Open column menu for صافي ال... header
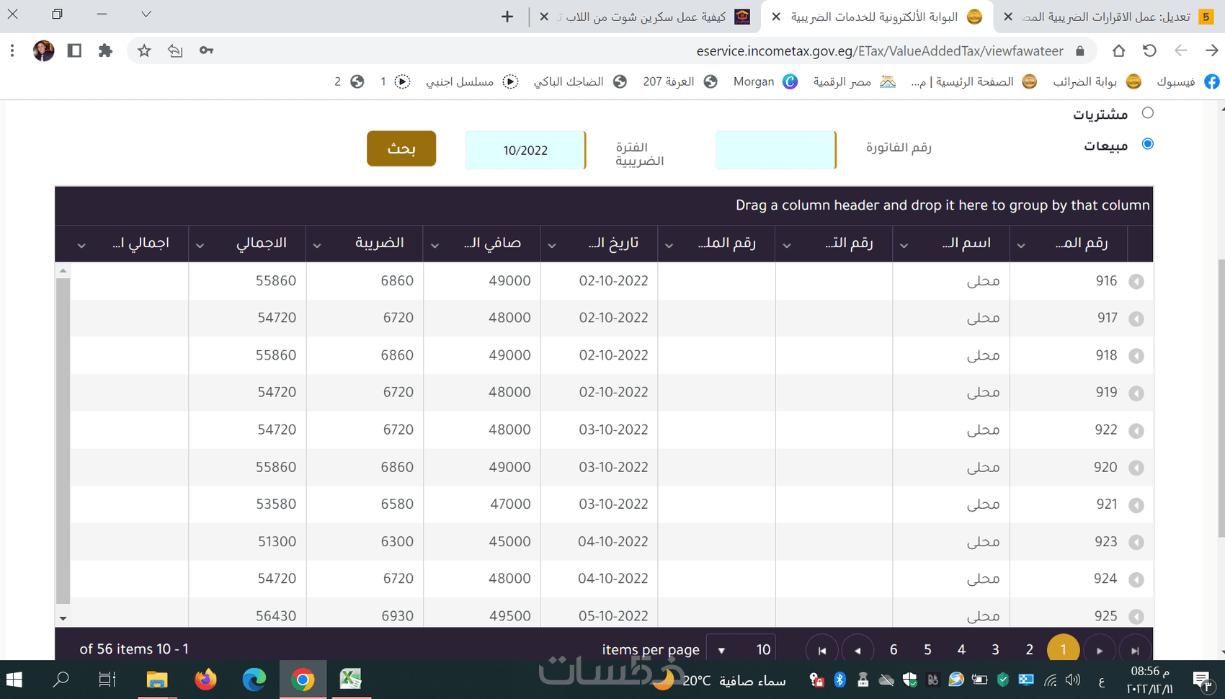1225x699 pixels. coord(435,246)
